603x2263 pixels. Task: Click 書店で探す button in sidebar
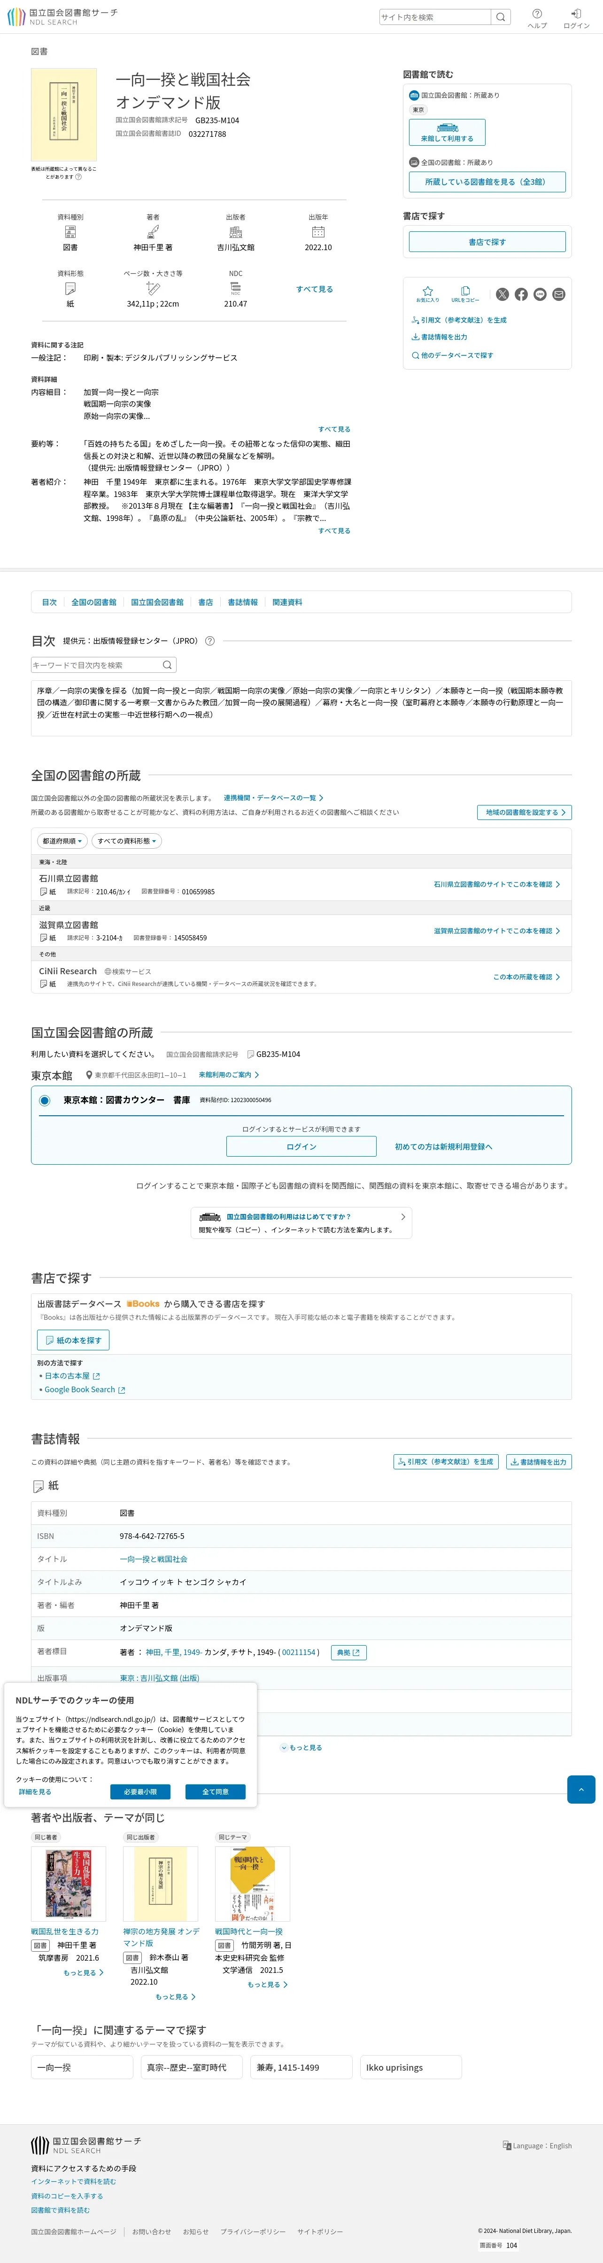(x=487, y=242)
